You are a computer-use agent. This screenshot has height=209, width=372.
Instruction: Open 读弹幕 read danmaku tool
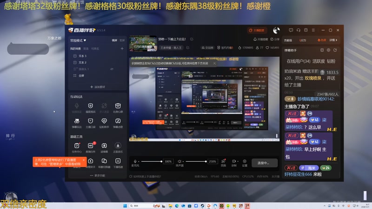(x=104, y=148)
